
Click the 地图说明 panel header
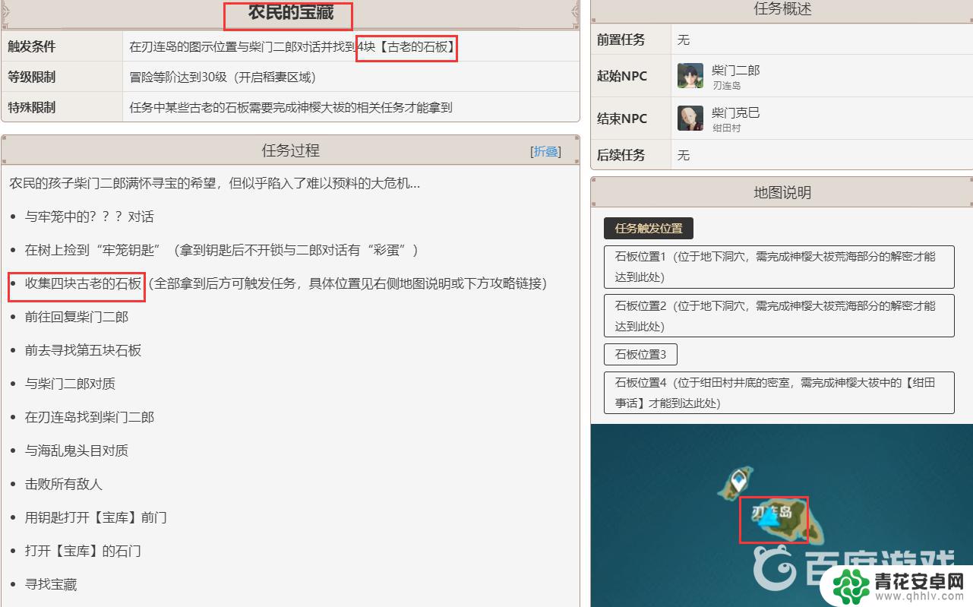pyautogui.click(x=782, y=193)
